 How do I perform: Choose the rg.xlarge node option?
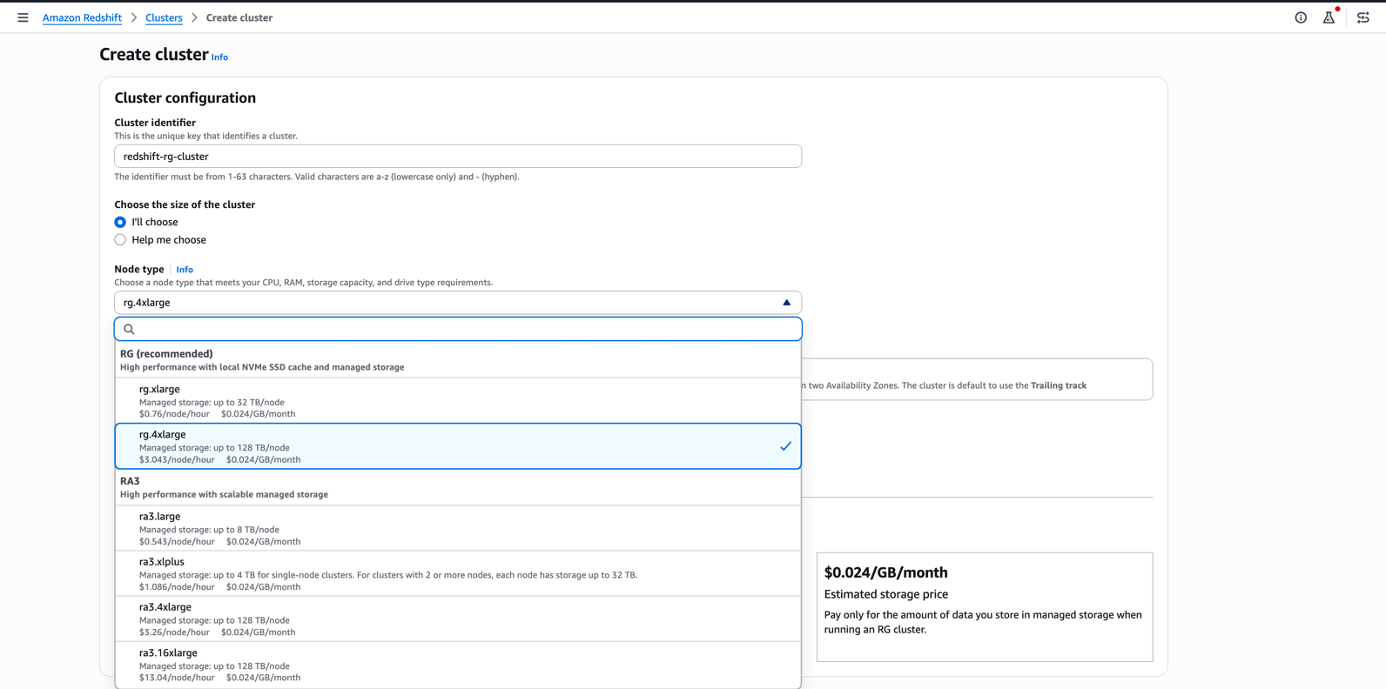tap(458, 401)
